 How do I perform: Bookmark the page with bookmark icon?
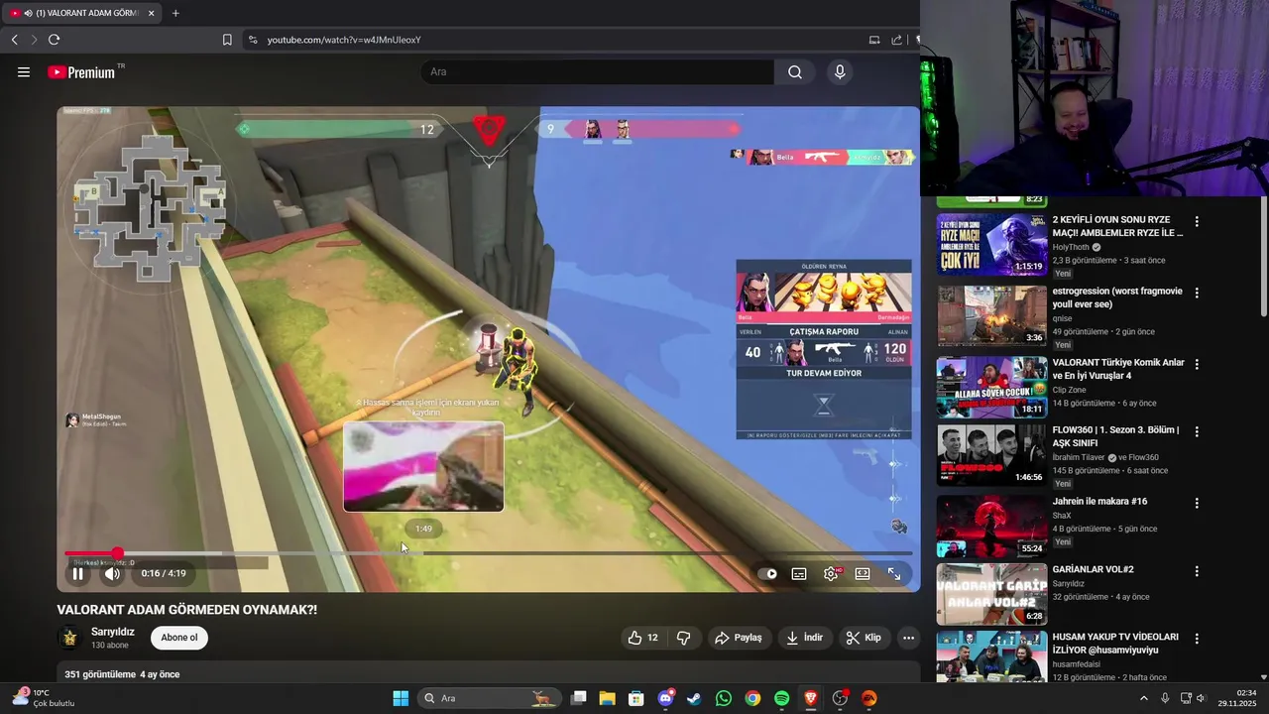[x=227, y=40]
